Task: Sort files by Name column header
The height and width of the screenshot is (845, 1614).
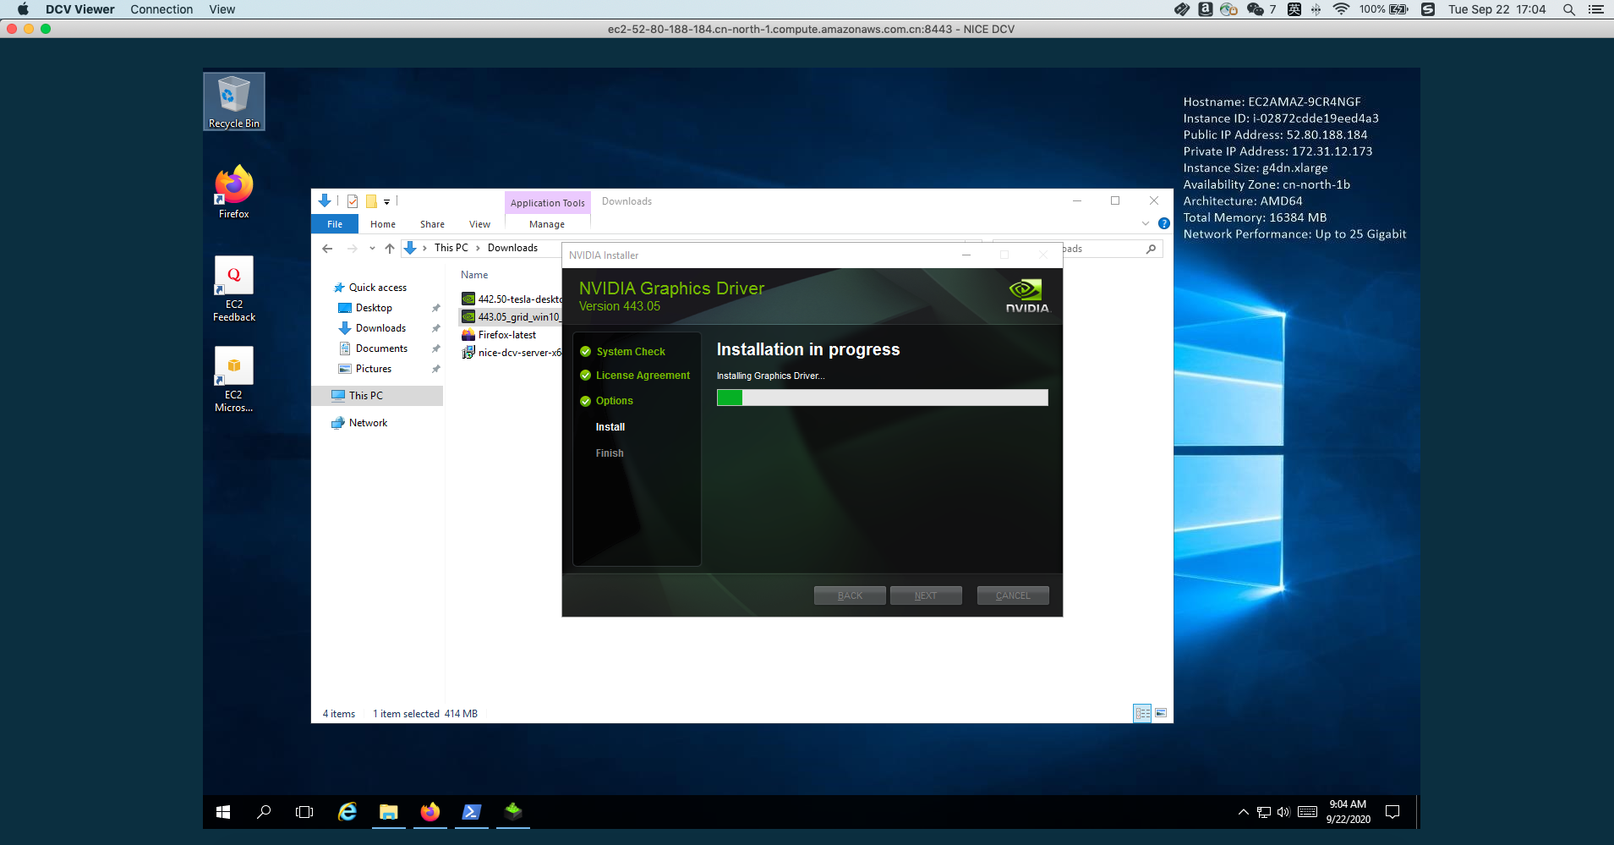Action: tap(474, 275)
